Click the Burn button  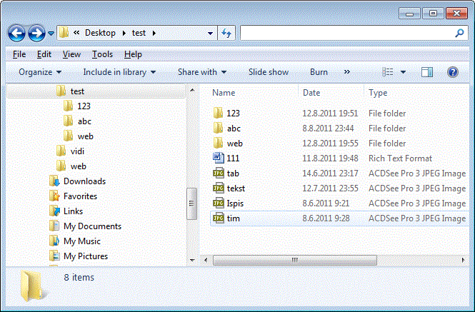[x=319, y=72]
